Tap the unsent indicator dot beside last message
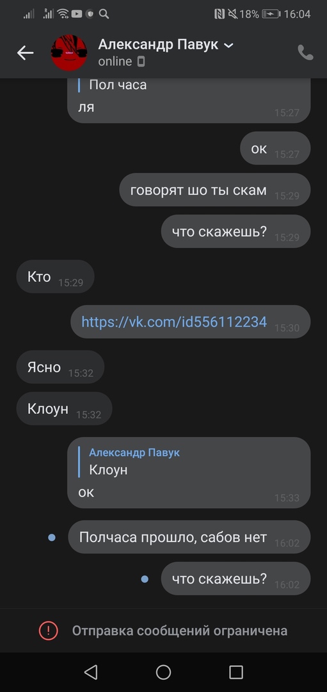This screenshot has width=327, height=692. [x=145, y=579]
